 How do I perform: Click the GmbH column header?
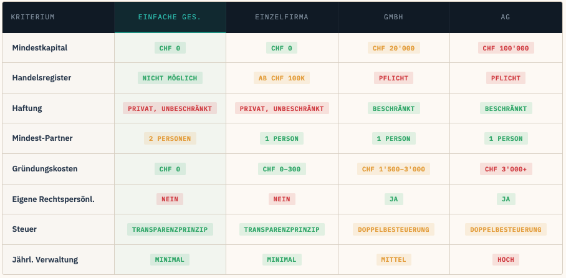[x=393, y=17]
